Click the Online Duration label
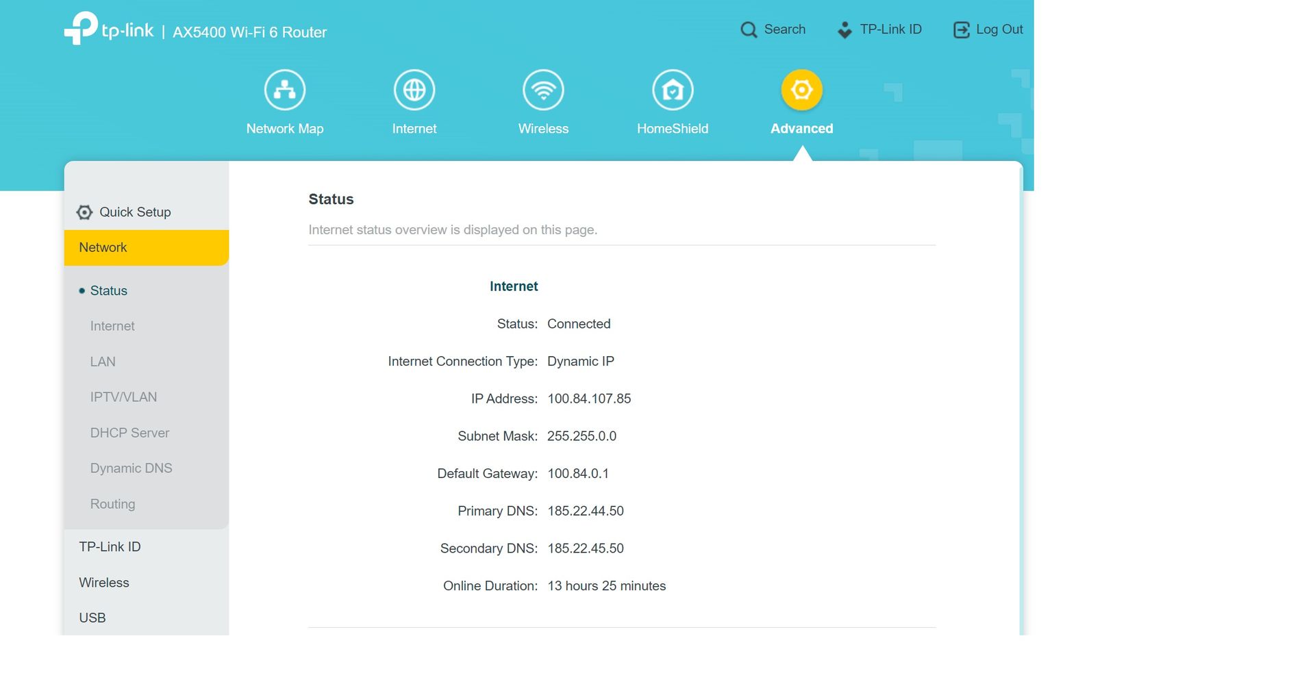Viewport: 1315px width, 693px height. click(490, 586)
